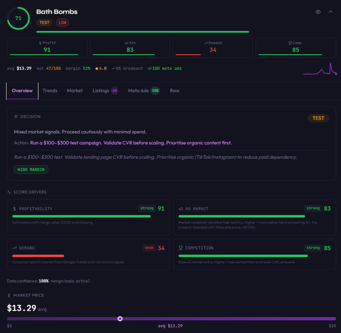Viewport: 341px width, 333px height.
Task: Click the 0% breakout trend icon
Action: (113, 69)
